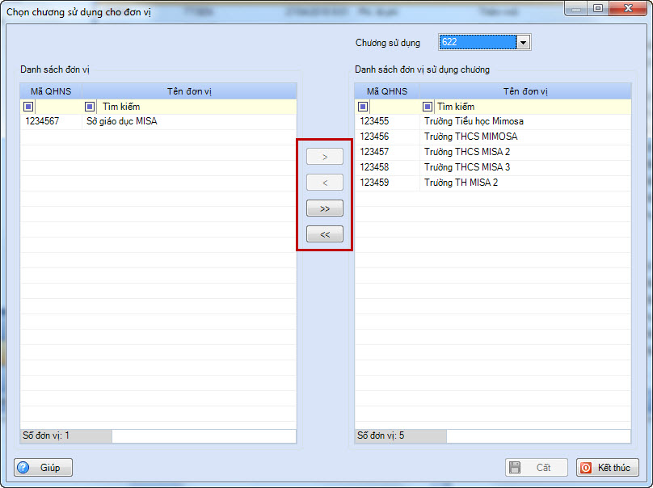The image size is (653, 488).
Task: Click the Kết thúc exit button
Action: (608, 468)
